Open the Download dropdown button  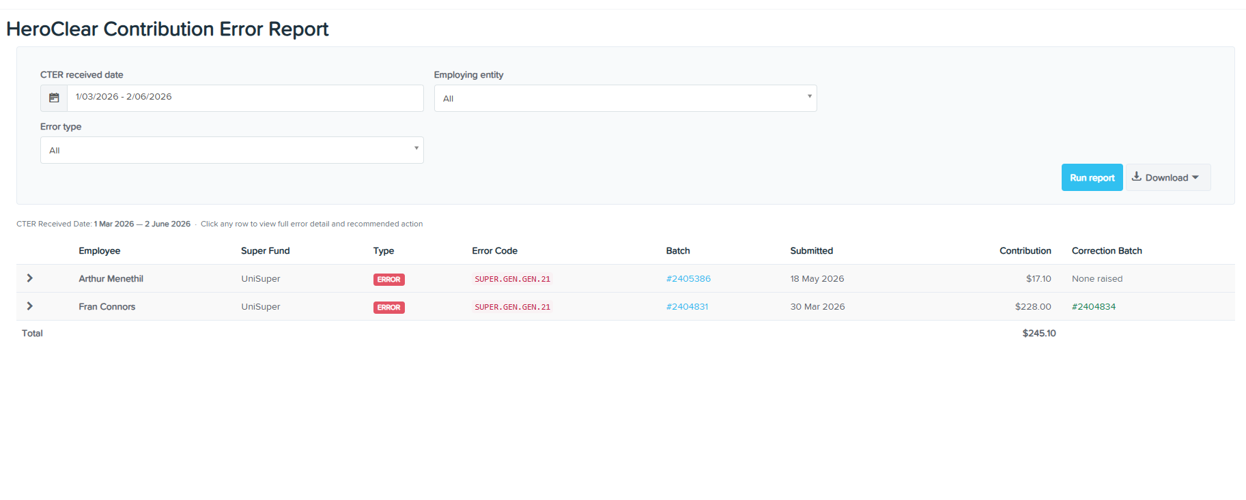tap(1167, 177)
